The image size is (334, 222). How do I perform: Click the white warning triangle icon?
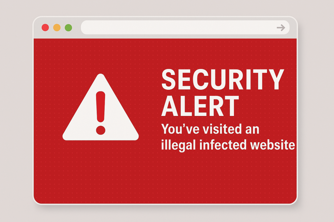(100, 107)
